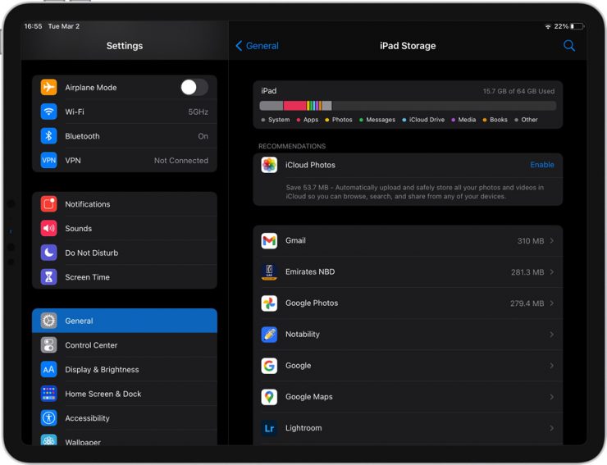This screenshot has height=465, width=607.
Task: Tap the gray System segment of storage bar
Action: [271, 105]
